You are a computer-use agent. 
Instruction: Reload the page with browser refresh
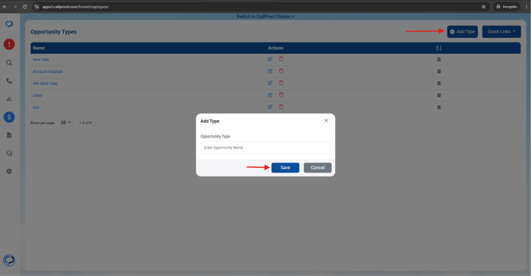[25, 7]
